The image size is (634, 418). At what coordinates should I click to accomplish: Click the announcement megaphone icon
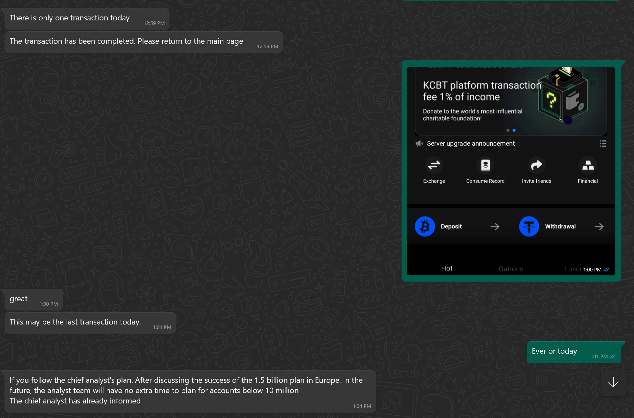(419, 144)
